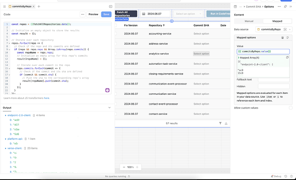Collapse endpoint-2.0-client output node
Image resolution: width=296 pixels, height=180 pixels.
(x=6, y=115)
